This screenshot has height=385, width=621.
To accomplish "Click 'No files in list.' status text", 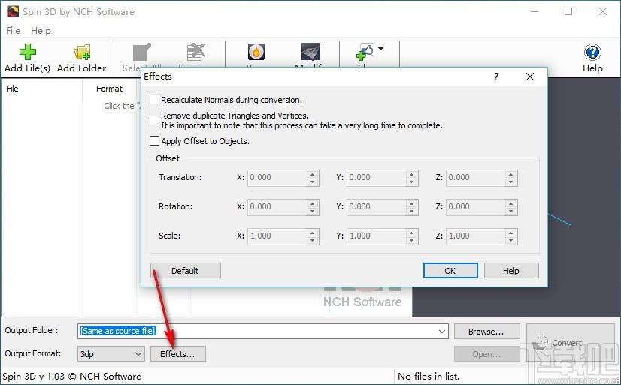I will 429,376.
